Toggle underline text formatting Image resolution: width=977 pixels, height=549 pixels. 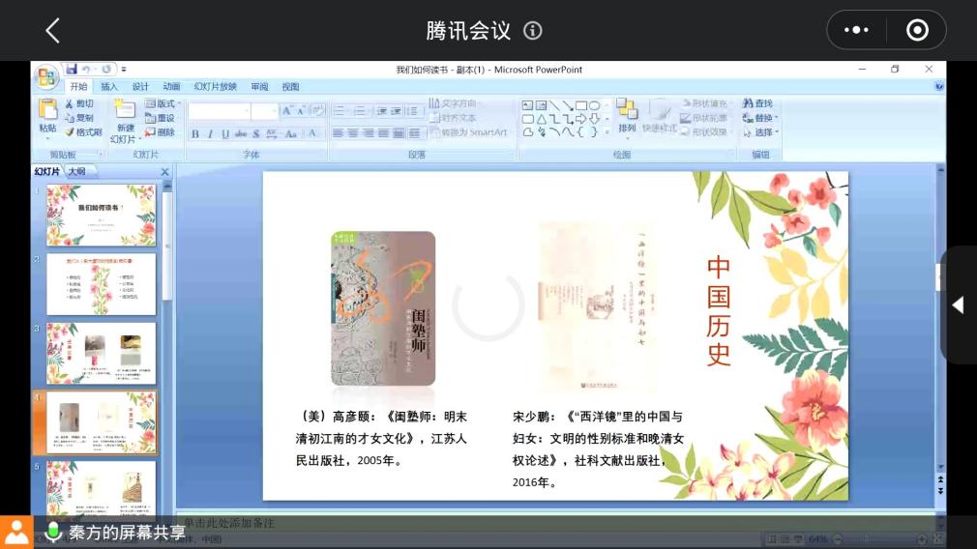pyautogui.click(x=224, y=133)
